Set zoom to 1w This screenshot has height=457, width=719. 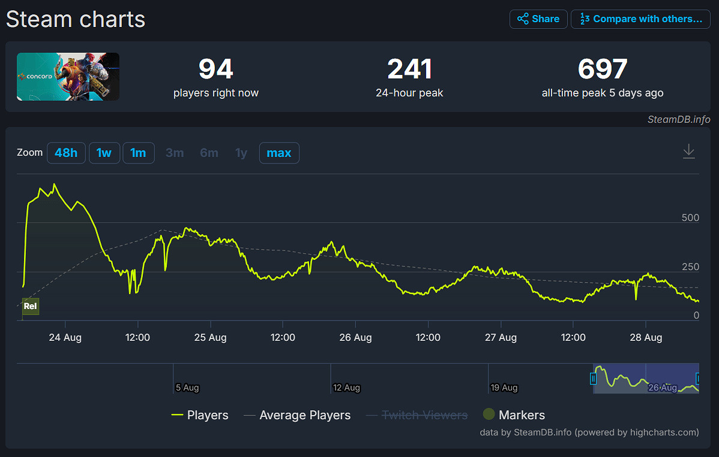click(104, 153)
